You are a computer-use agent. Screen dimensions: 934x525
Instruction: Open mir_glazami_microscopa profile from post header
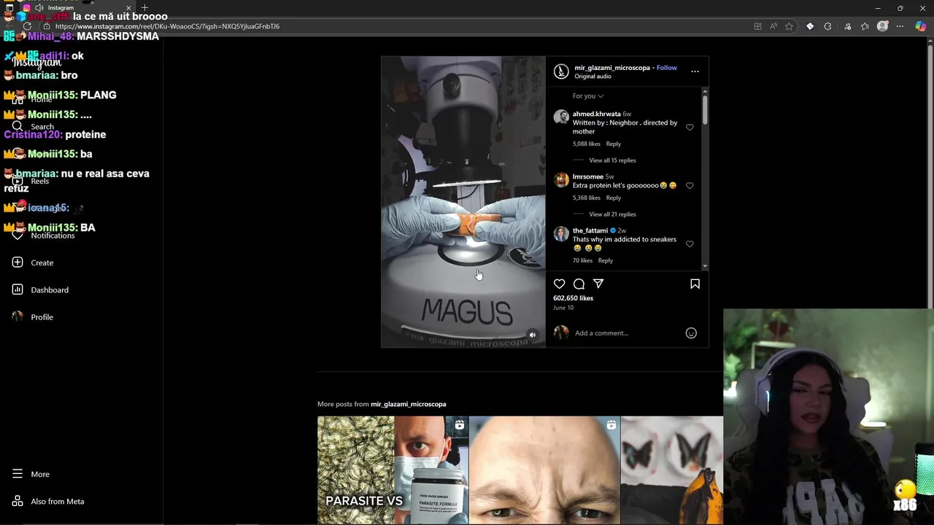[x=611, y=68]
